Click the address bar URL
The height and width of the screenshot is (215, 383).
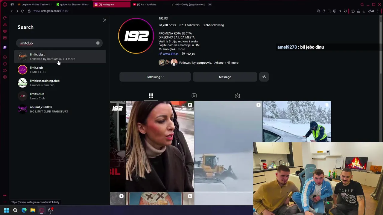(51, 11)
